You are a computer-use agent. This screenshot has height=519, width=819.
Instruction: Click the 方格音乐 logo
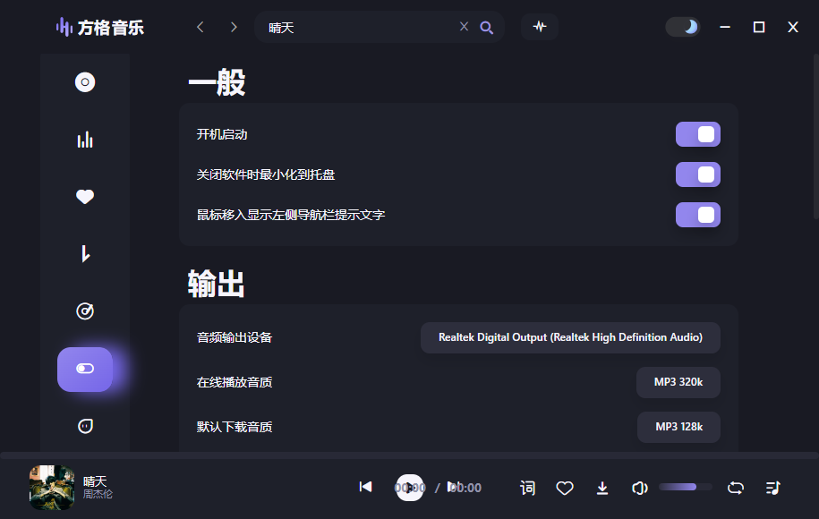click(x=99, y=27)
